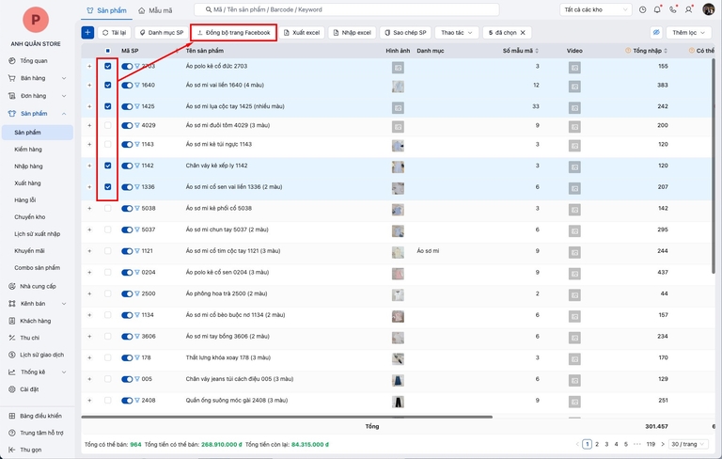
Task: Expand the row for product 1121
Action: (89, 251)
